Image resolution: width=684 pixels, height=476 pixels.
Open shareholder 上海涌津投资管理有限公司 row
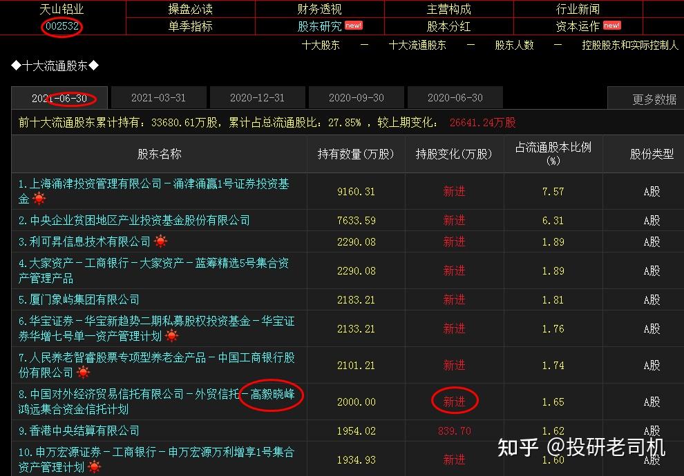pyautogui.click(x=153, y=191)
